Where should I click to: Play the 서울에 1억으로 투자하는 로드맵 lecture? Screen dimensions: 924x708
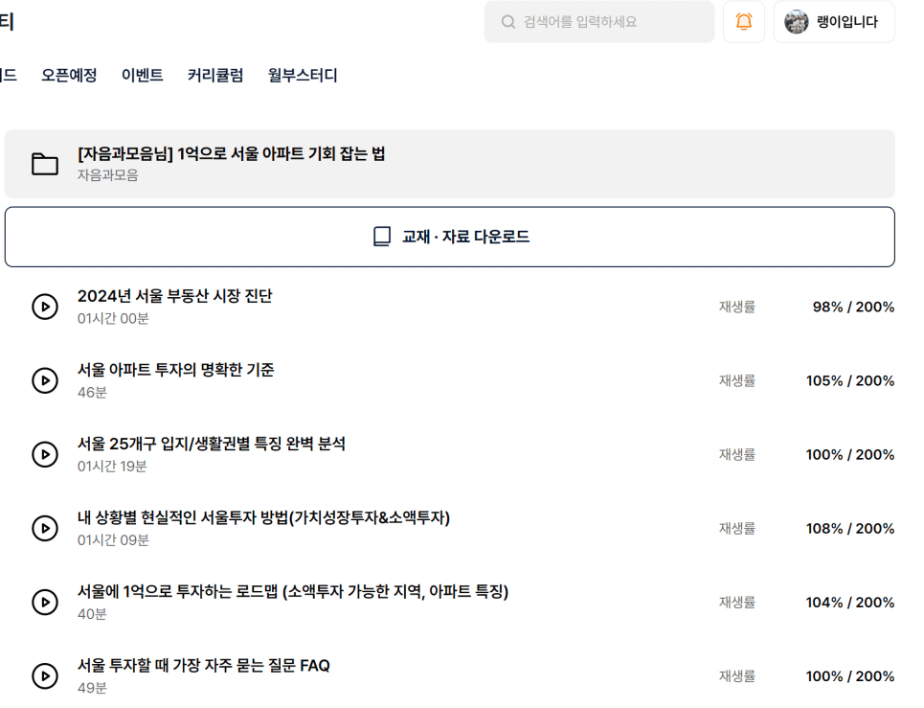pyautogui.click(x=45, y=602)
